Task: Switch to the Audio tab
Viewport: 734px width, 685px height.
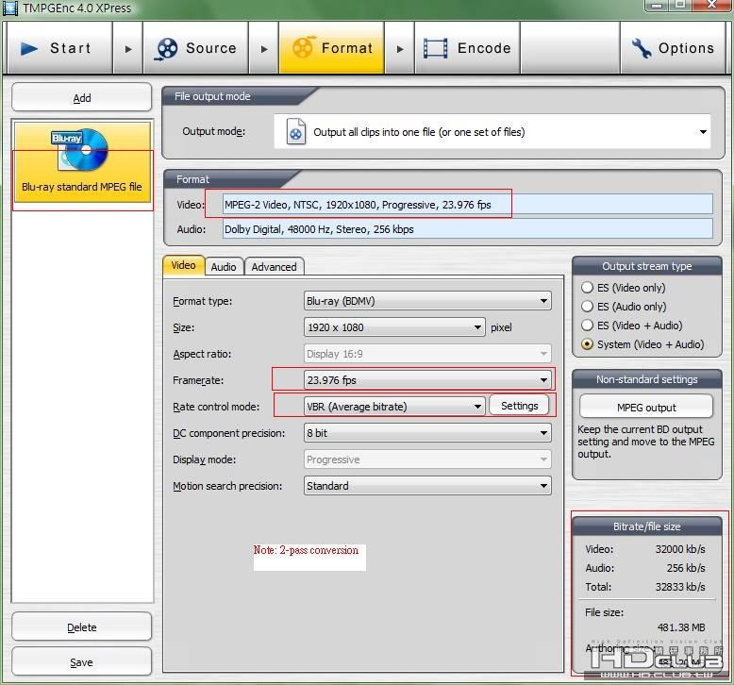Action: pyautogui.click(x=224, y=267)
